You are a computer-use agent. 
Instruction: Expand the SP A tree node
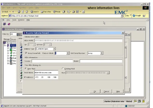8,53
